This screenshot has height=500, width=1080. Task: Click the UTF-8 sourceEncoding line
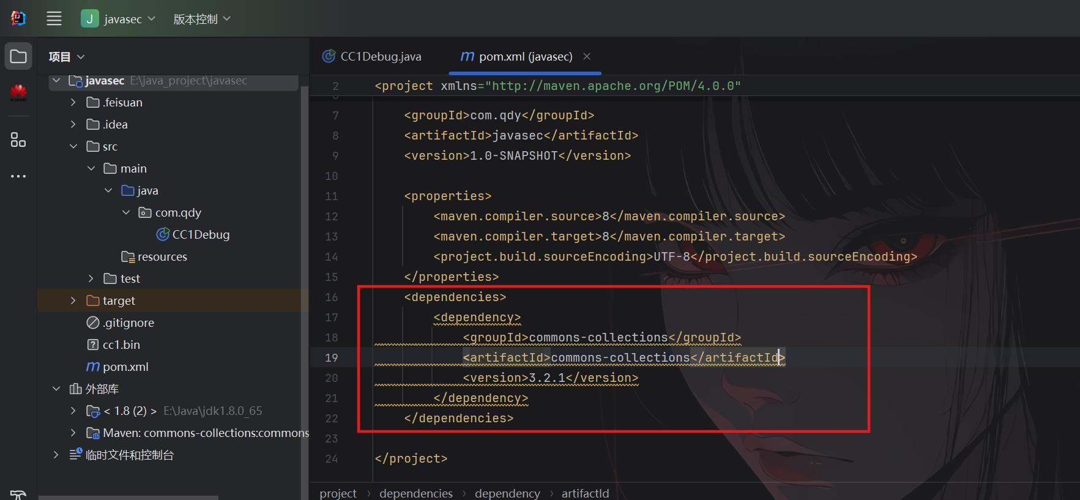pyautogui.click(x=676, y=256)
